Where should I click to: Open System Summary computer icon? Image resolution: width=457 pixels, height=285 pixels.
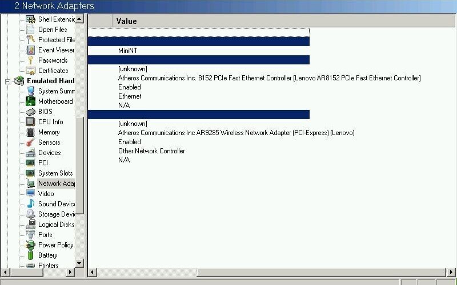tap(30, 91)
